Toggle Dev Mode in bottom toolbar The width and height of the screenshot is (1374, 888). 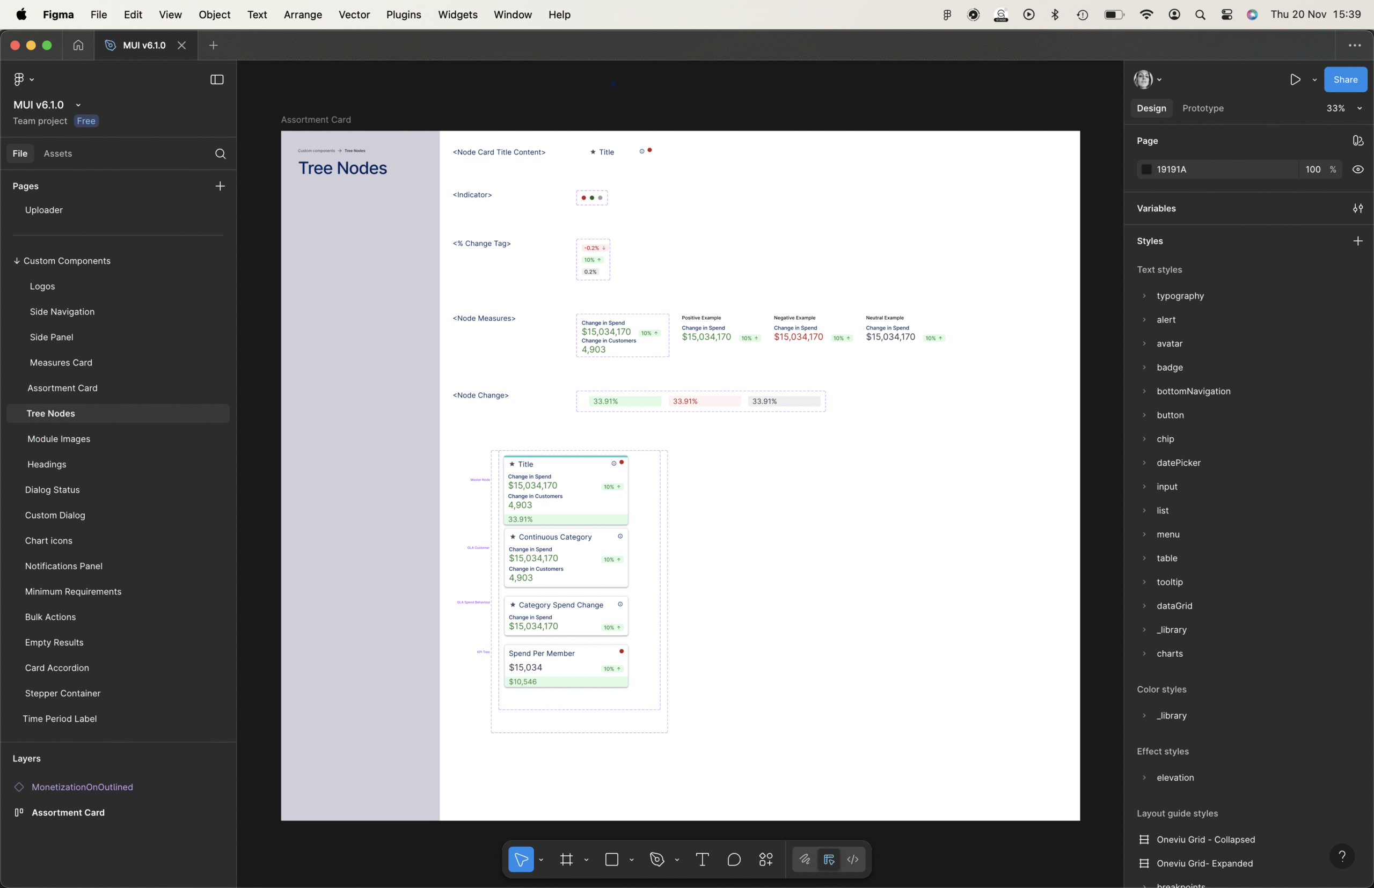(852, 859)
